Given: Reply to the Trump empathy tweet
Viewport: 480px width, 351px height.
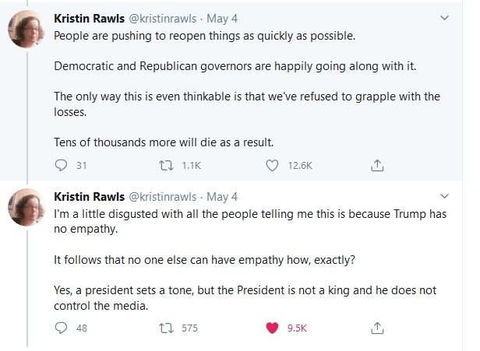Looking at the screenshot, I should pos(62,328).
